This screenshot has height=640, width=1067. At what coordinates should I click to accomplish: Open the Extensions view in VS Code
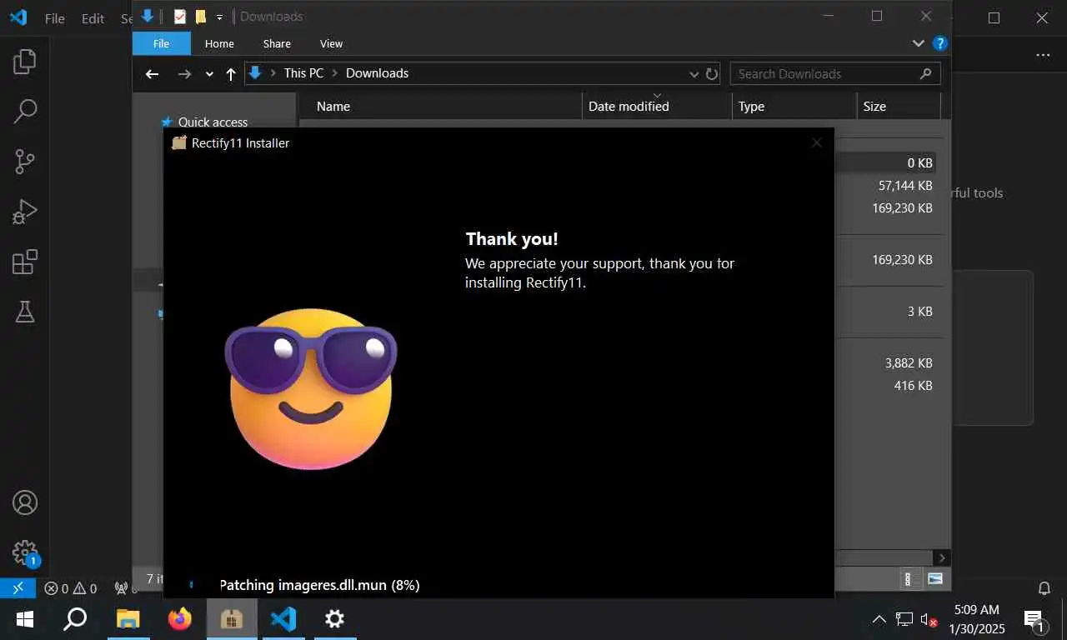coord(25,262)
